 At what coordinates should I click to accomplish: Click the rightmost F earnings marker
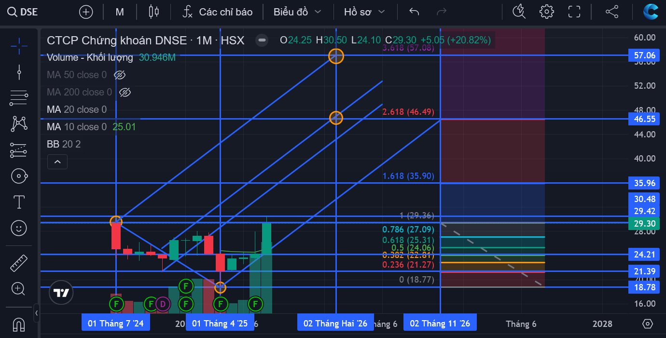[x=255, y=304]
